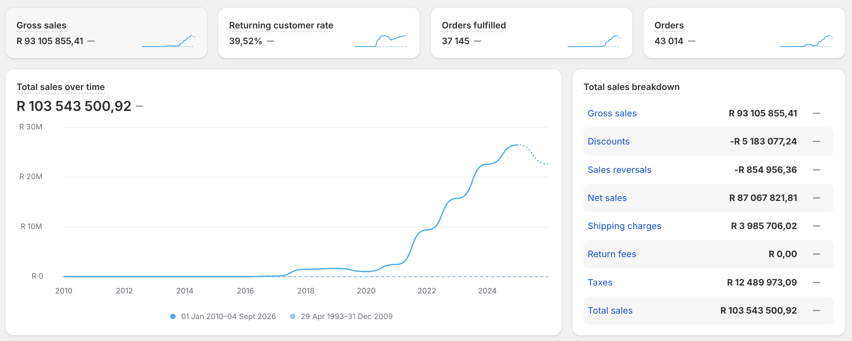Select the R 0,00 return fees amount
Screen dimensions: 852x341
pos(783,254)
